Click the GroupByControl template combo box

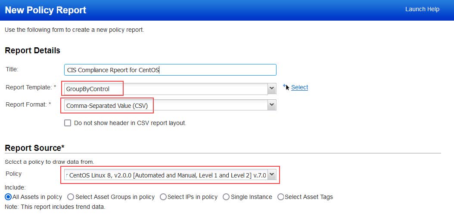(170, 89)
